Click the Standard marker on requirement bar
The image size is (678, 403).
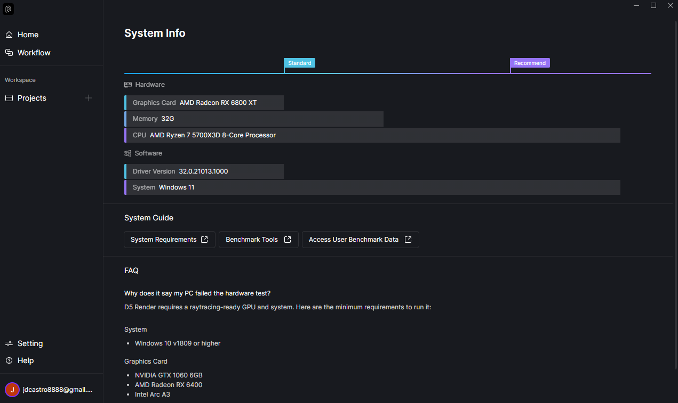coord(299,63)
